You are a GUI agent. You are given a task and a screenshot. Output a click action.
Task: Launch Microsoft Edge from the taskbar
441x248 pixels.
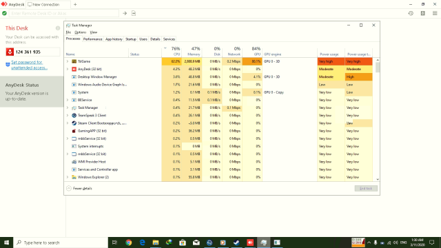click(x=143, y=242)
